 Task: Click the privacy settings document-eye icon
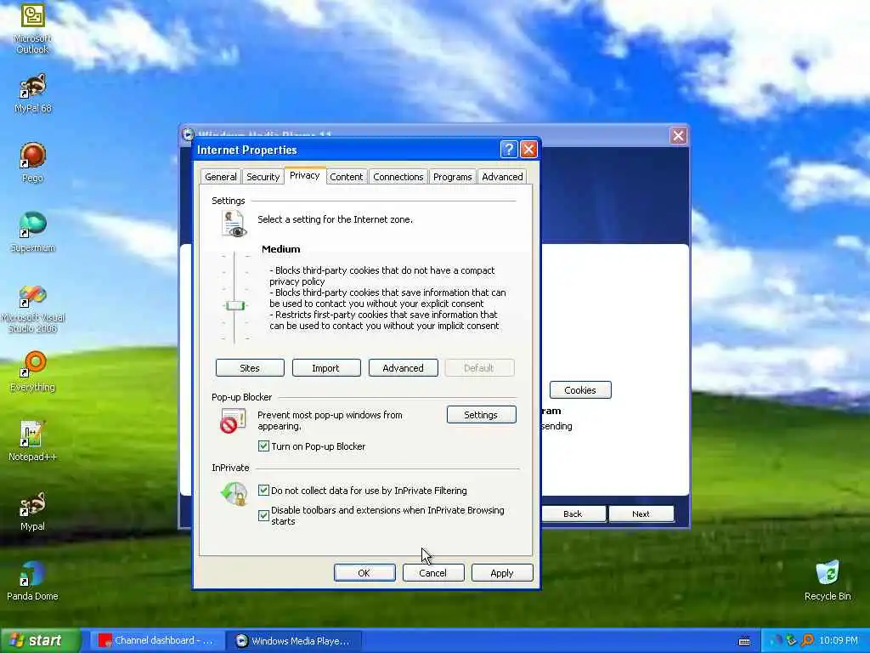click(x=234, y=224)
